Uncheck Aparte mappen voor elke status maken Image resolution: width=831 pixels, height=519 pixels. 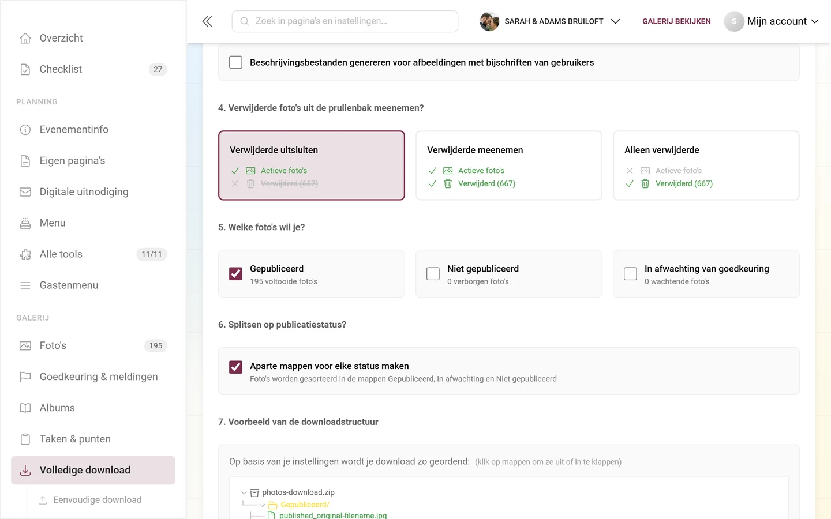pos(235,367)
